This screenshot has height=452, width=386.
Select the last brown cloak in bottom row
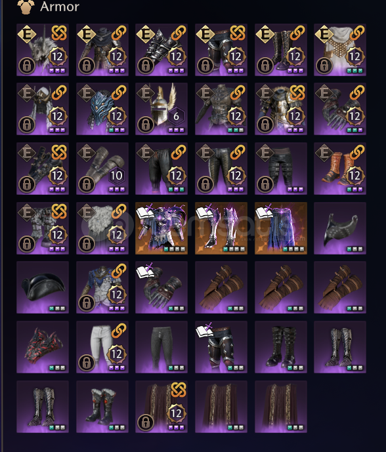(281, 407)
